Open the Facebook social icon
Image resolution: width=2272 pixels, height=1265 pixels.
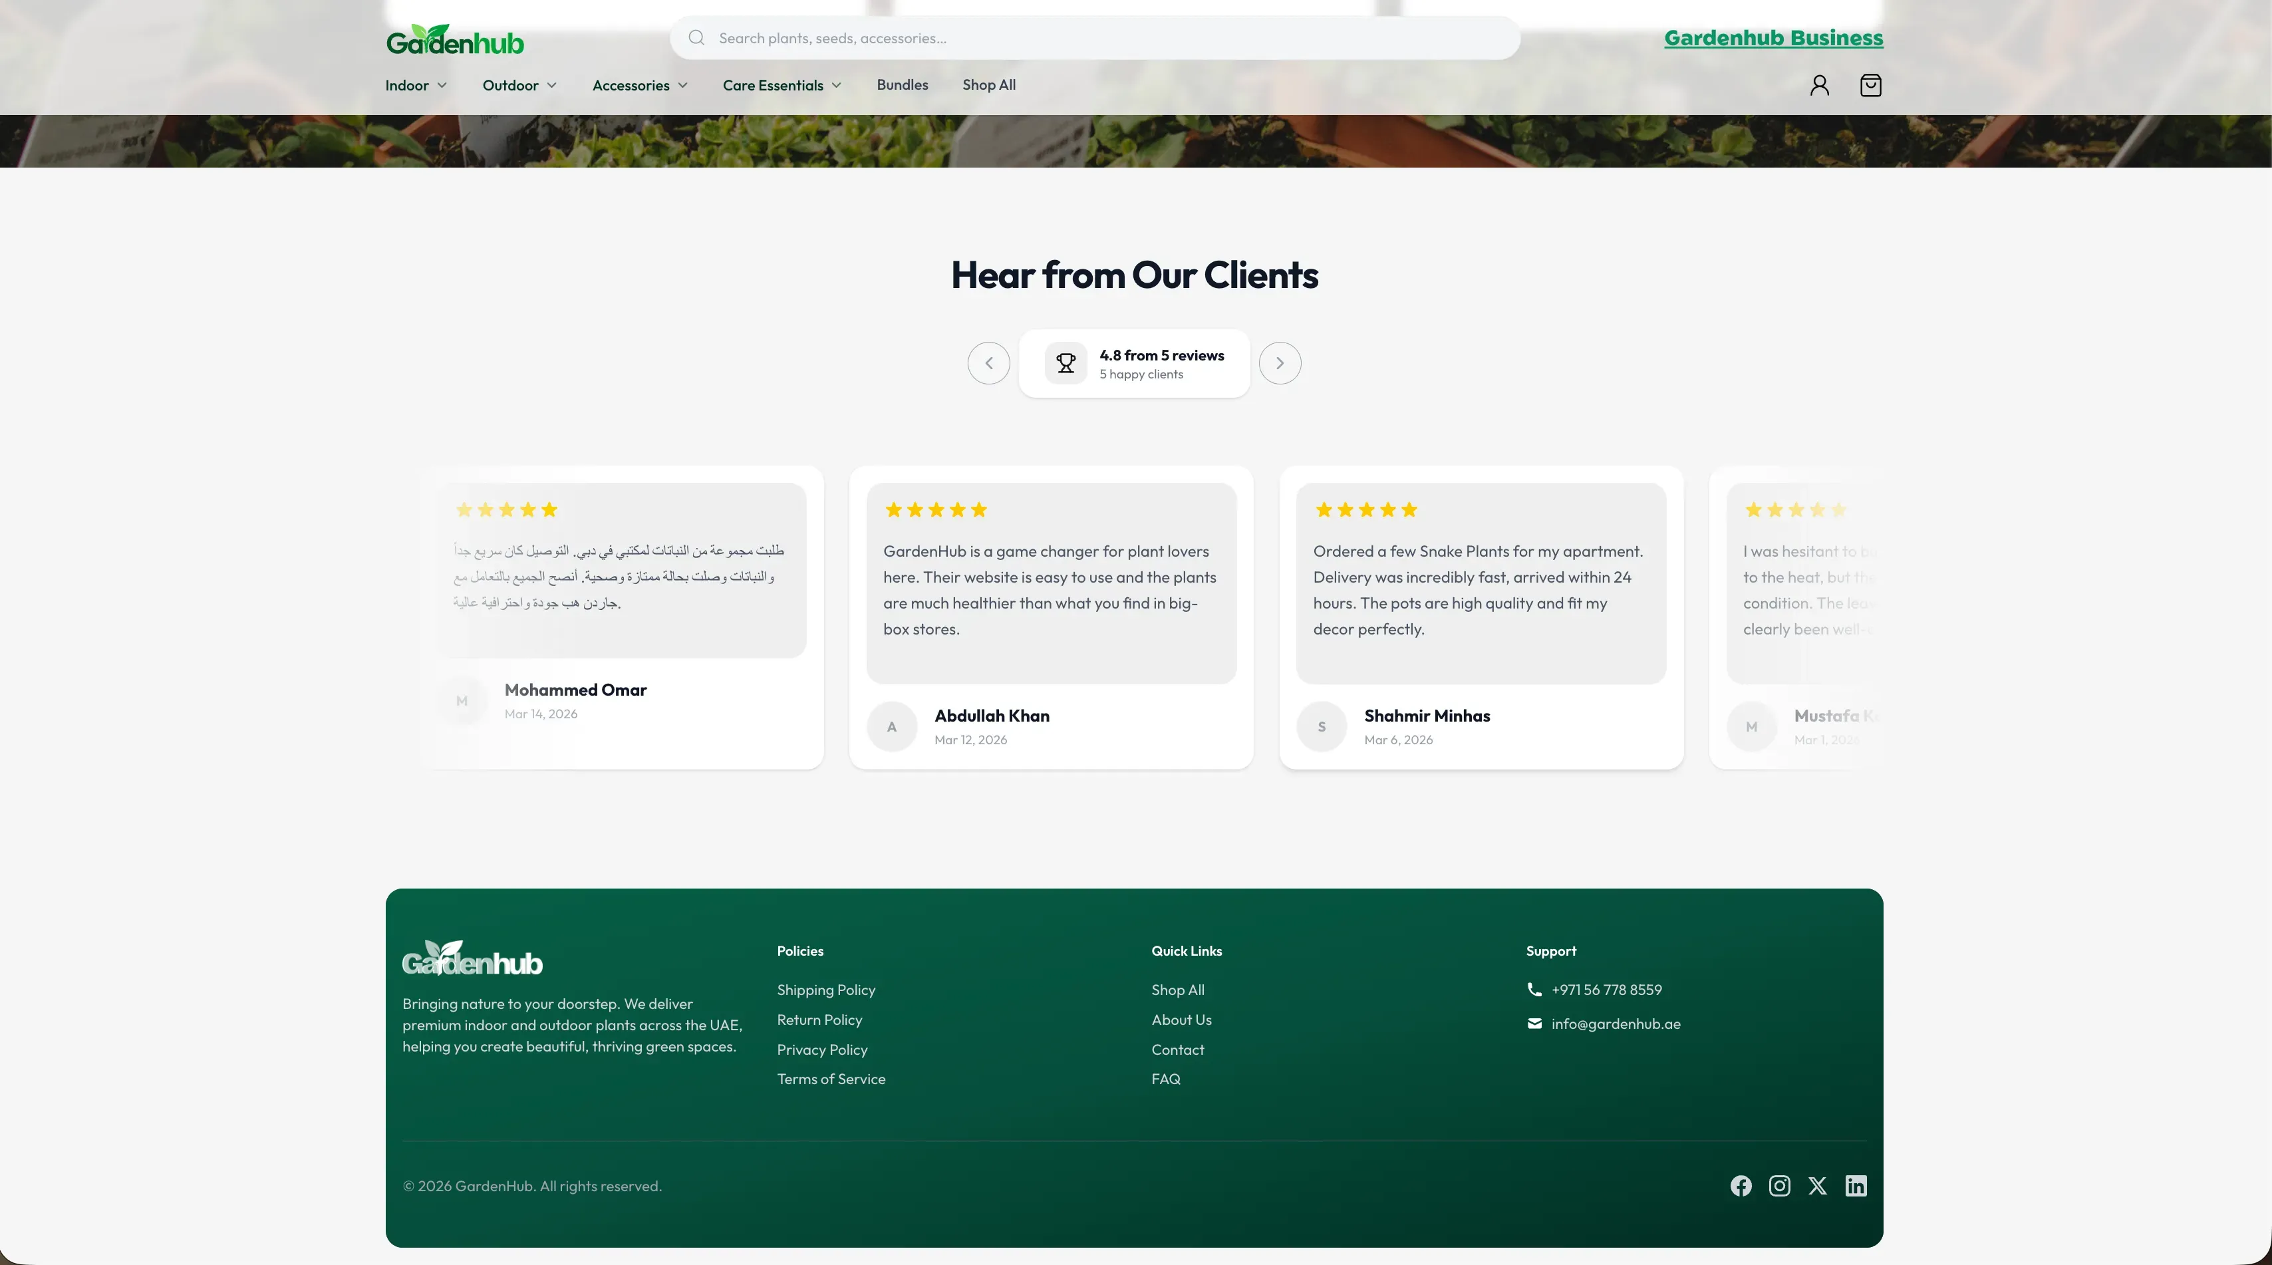tap(1740, 1186)
